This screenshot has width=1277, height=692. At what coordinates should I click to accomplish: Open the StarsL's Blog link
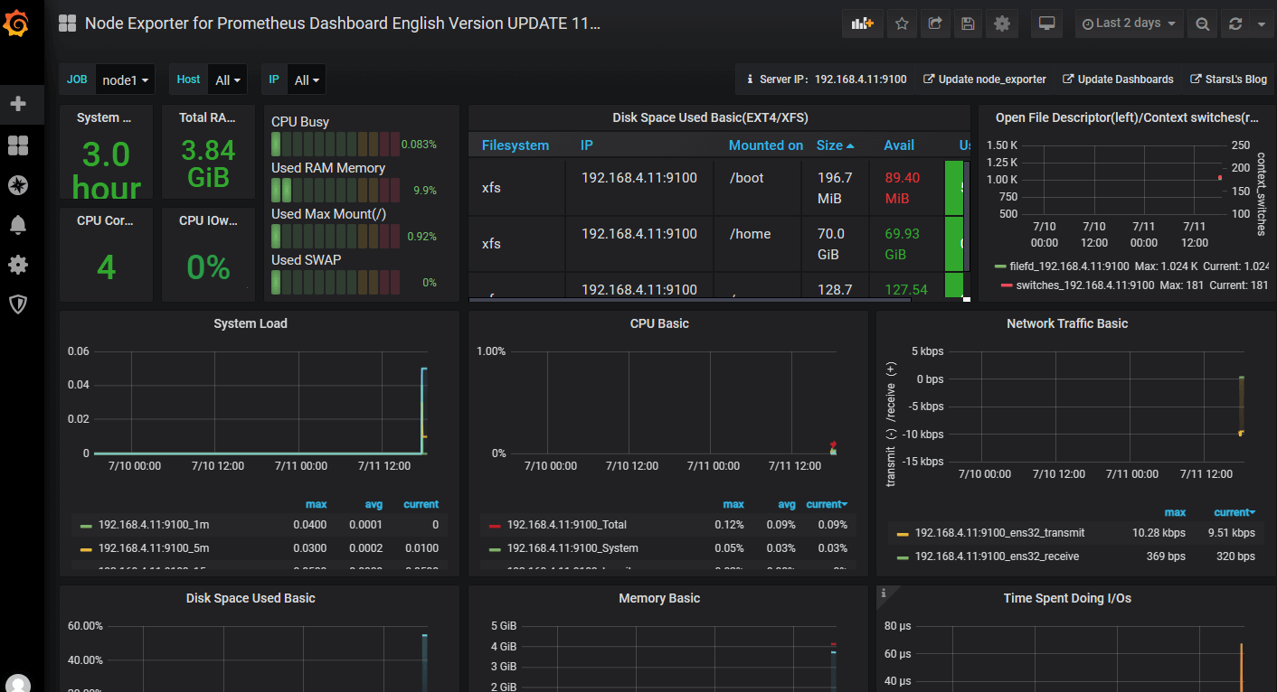[1228, 79]
